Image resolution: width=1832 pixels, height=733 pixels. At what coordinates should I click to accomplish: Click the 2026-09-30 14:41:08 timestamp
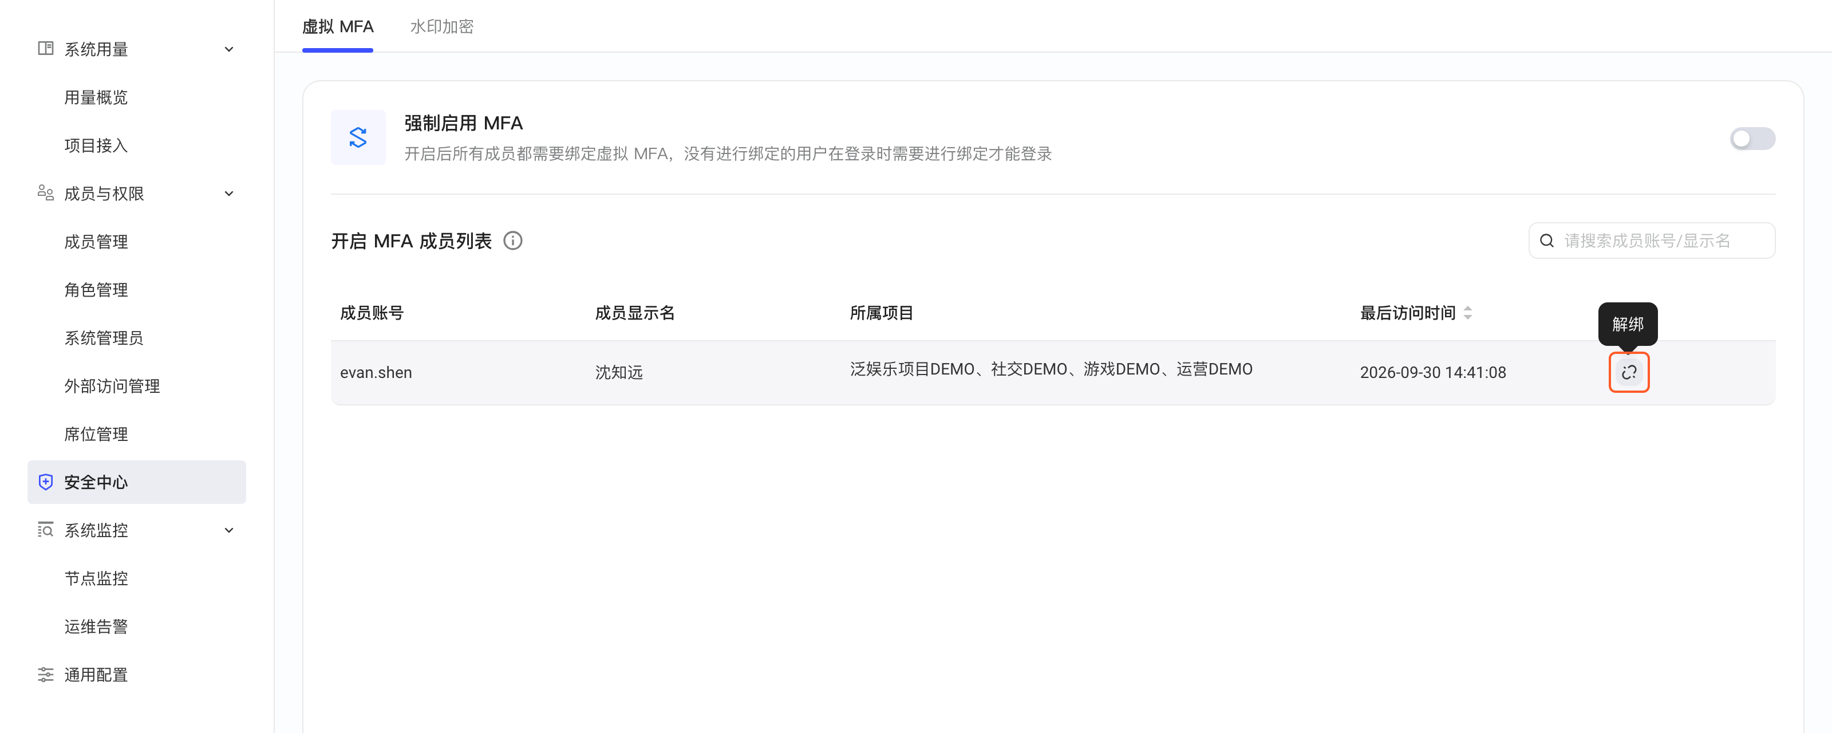tap(1433, 372)
